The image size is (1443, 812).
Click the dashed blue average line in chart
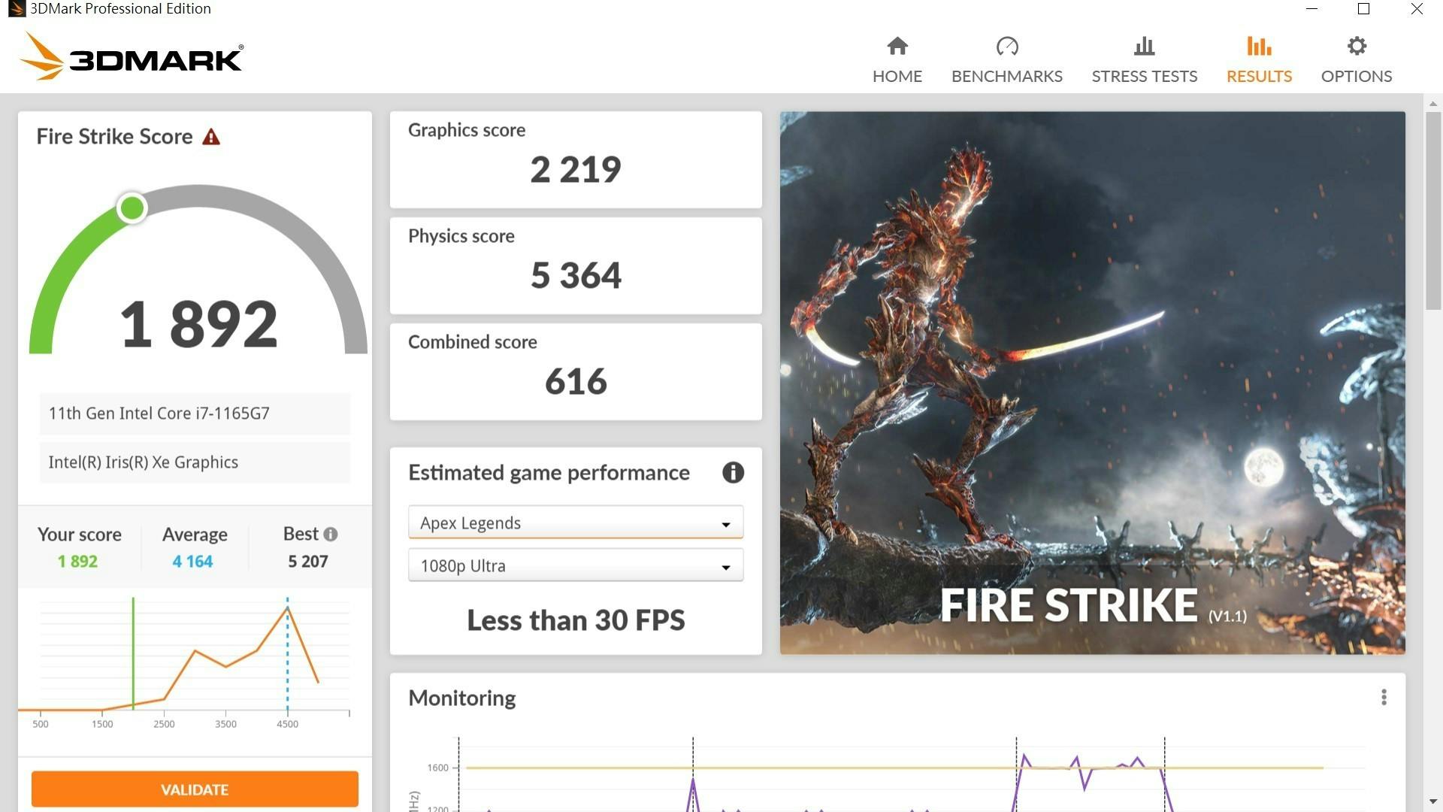287,653
